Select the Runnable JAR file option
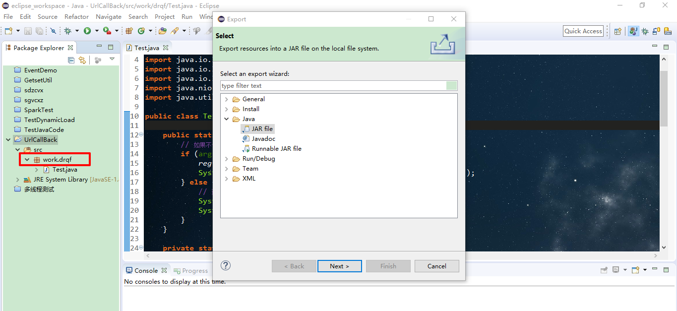 (x=272, y=149)
